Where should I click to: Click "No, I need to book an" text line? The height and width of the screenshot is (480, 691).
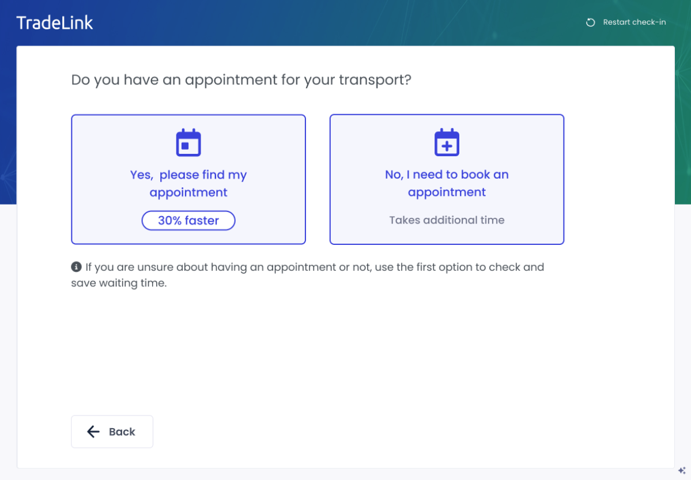[x=447, y=175]
